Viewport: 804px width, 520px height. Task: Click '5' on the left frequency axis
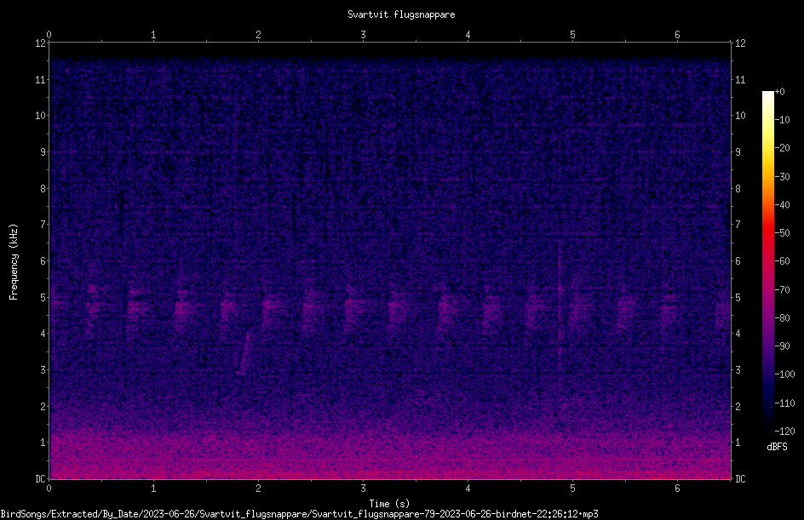tap(43, 298)
